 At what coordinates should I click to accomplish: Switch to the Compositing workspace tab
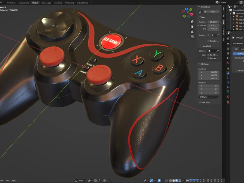point(24,3)
